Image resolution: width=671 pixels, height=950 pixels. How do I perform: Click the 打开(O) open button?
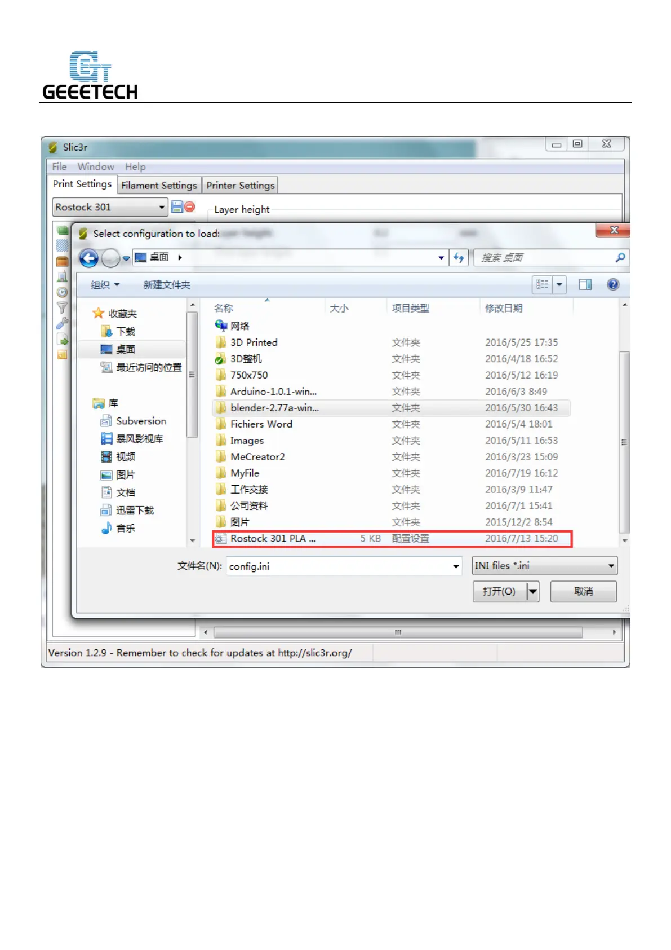tap(500, 592)
